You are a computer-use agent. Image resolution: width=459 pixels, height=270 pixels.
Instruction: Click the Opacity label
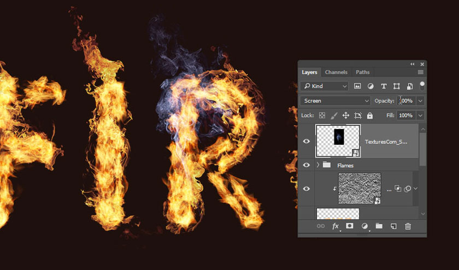coord(384,101)
